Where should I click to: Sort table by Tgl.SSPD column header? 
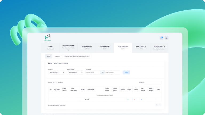[57, 89]
